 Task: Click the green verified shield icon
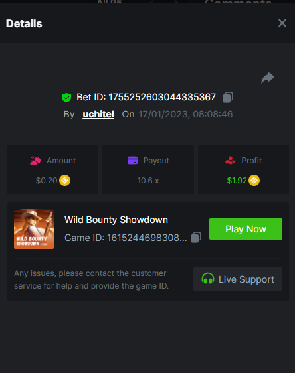(x=66, y=98)
